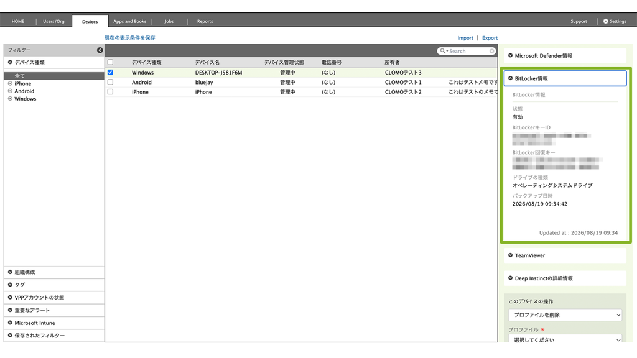637x358 pixels.
Task: Click the Settings gear icon
Action: click(x=606, y=21)
